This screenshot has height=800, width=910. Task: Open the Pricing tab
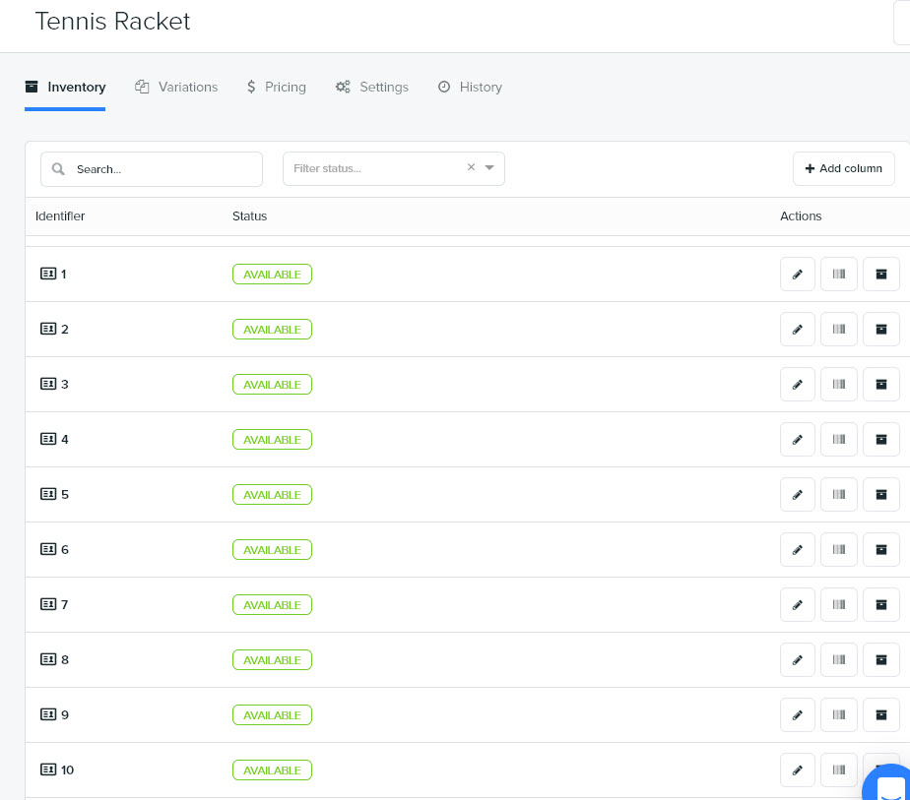[276, 87]
